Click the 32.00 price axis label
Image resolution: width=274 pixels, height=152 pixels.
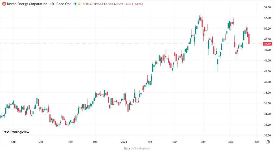tap(267, 125)
